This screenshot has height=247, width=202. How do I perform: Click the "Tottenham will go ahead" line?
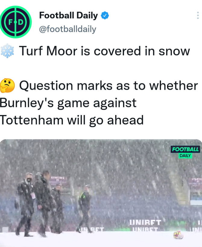pyautogui.click(x=72, y=120)
